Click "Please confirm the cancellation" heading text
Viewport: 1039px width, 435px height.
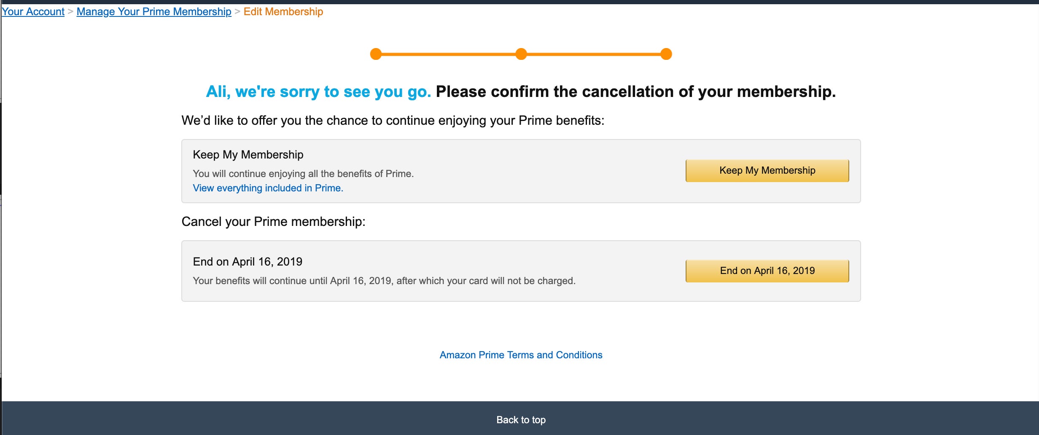coord(636,91)
